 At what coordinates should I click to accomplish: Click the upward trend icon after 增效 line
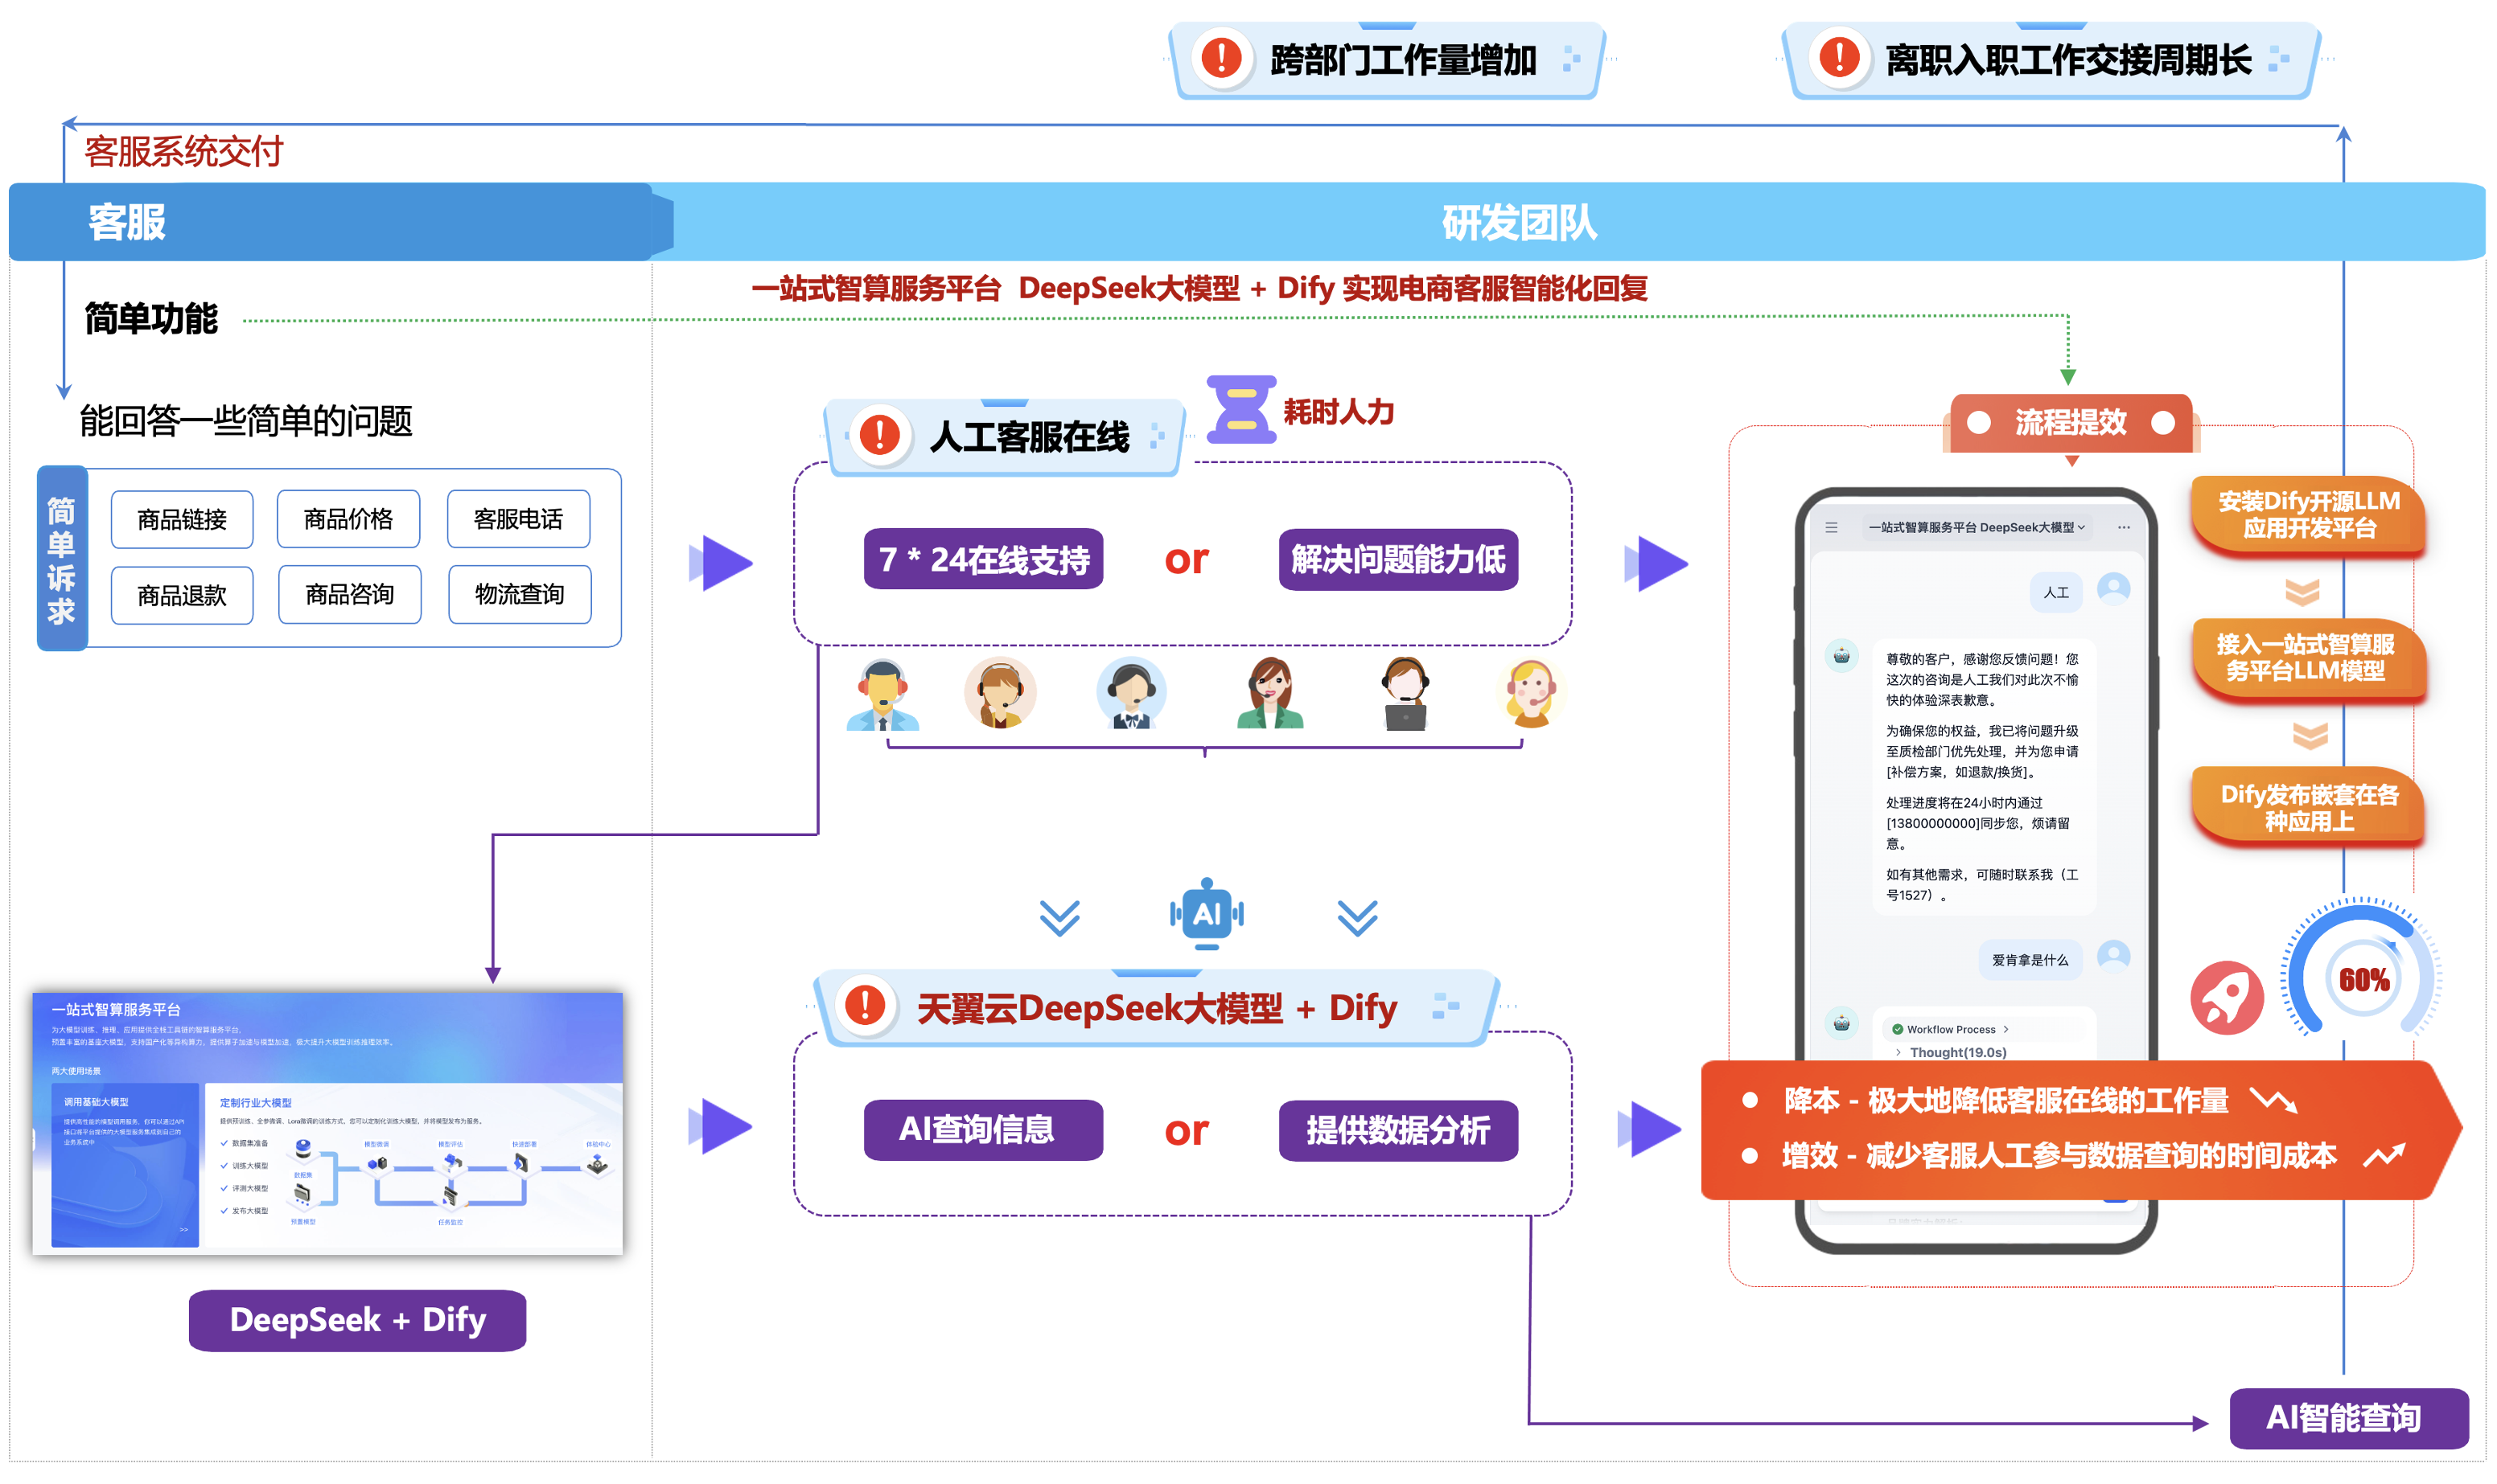pyautogui.click(x=2383, y=1156)
